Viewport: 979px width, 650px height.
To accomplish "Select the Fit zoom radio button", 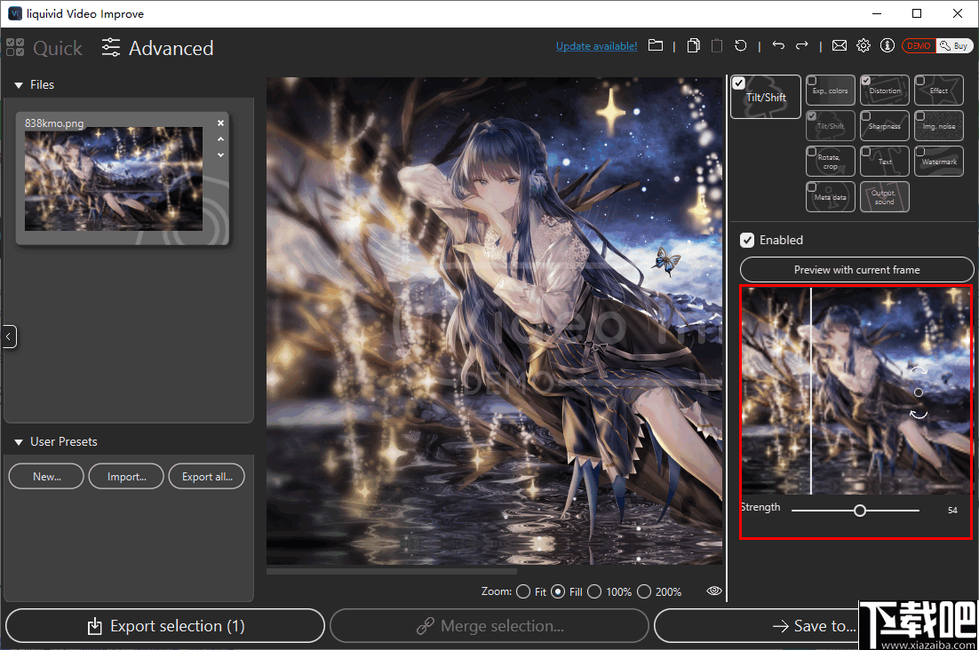I will point(522,591).
